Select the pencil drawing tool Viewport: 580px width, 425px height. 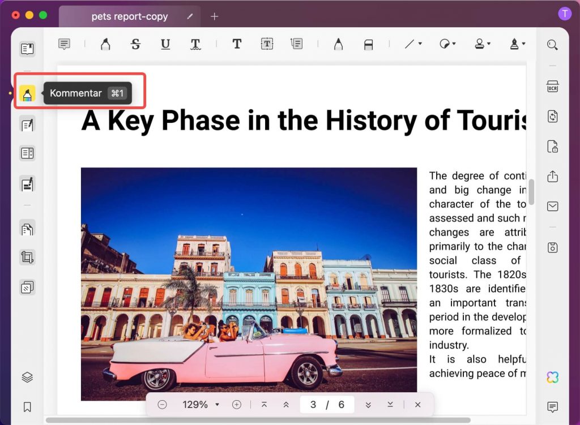point(338,44)
